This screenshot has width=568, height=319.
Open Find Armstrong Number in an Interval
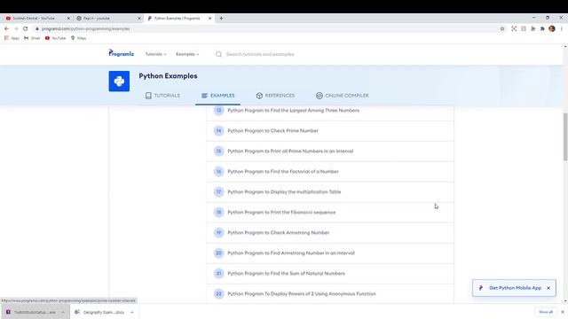tap(330, 253)
